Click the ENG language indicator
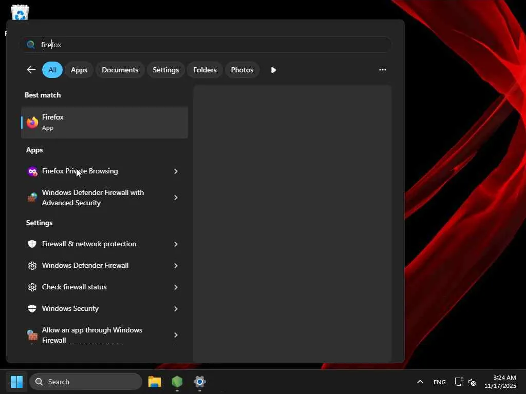The image size is (526, 394). (440, 382)
